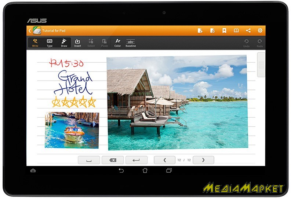Screen dimensions: 291x199
Task: Share the note with the share icon
Action: coord(248,30)
